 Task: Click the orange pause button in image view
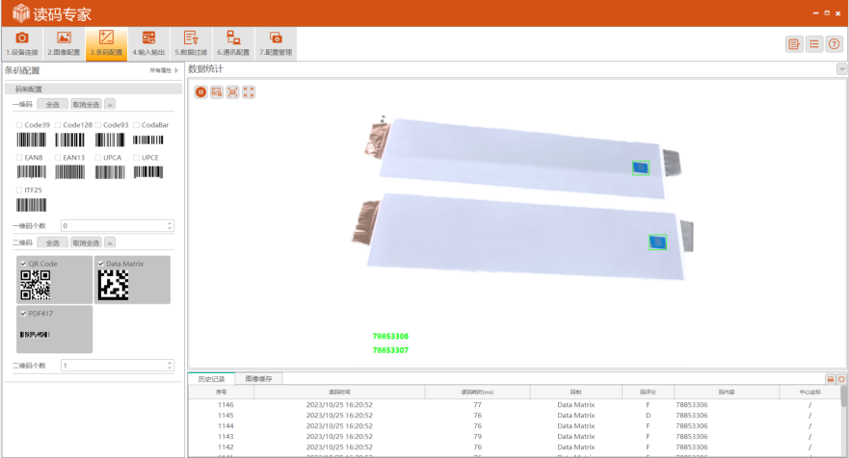201,91
